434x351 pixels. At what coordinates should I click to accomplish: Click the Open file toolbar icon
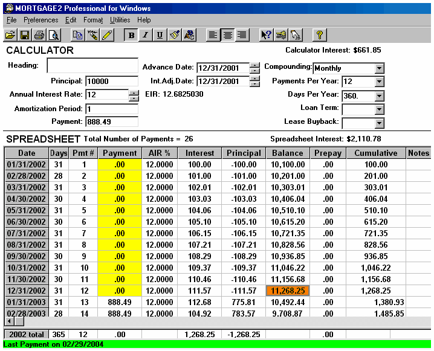coord(10,35)
